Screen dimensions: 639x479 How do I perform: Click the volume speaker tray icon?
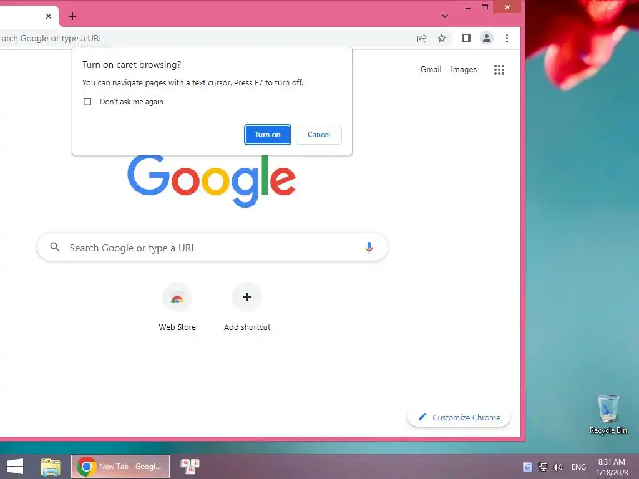(x=558, y=467)
